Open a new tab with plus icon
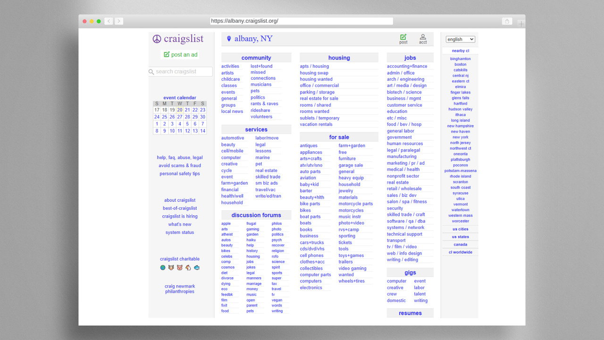This screenshot has width=604, height=340. click(521, 24)
